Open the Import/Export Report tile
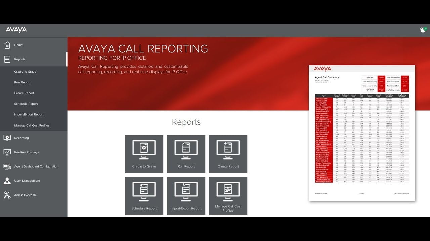Viewport: 430px width, 241px height. point(186,196)
